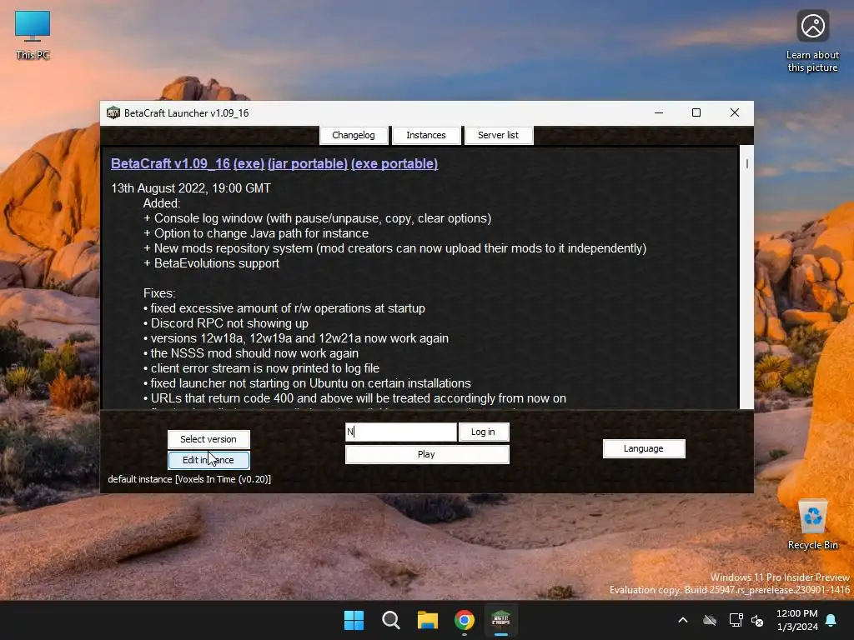Click the BetaCraft launcher title bar icon
The height and width of the screenshot is (640, 854).
[x=113, y=112]
